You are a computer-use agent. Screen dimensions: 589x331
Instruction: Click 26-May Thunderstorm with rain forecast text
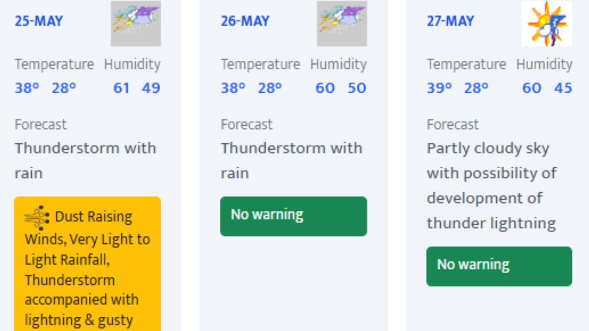[x=291, y=160]
